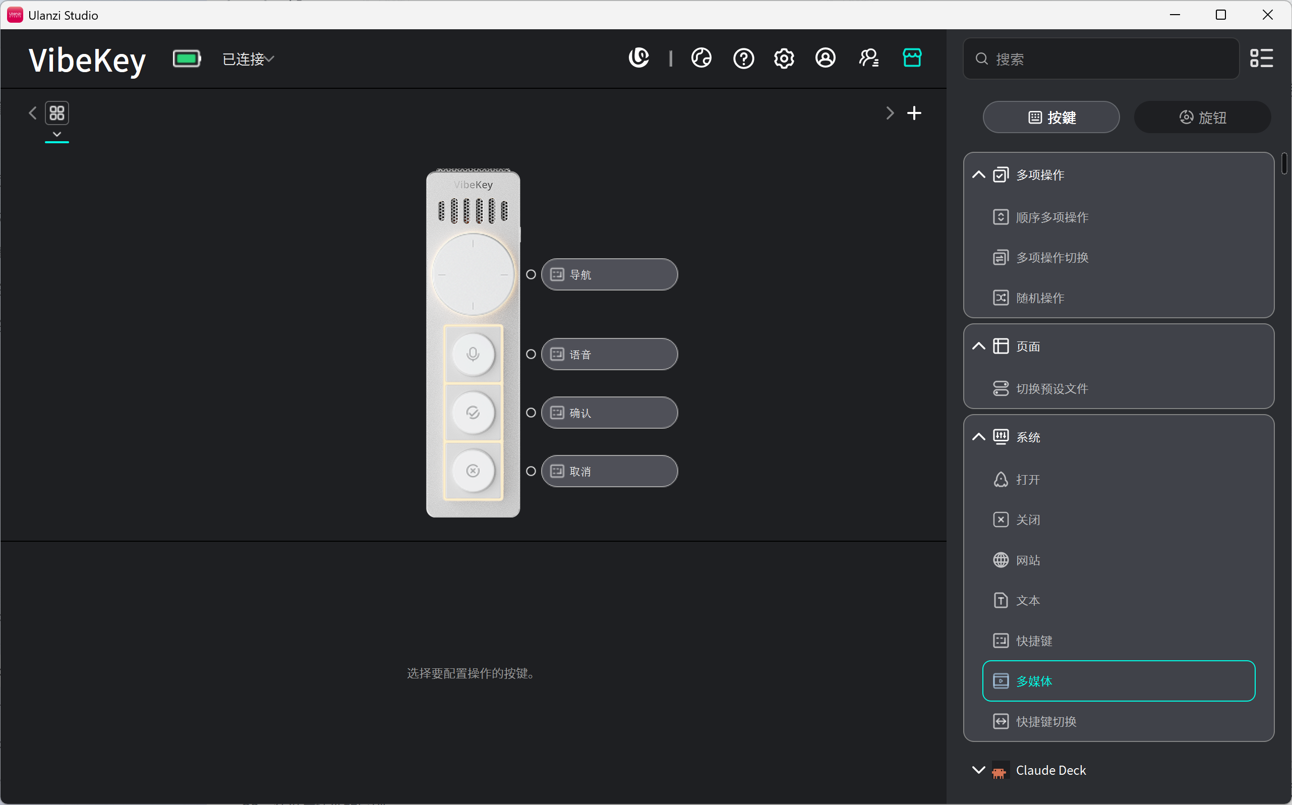Select the 网站 system action

click(1119, 560)
